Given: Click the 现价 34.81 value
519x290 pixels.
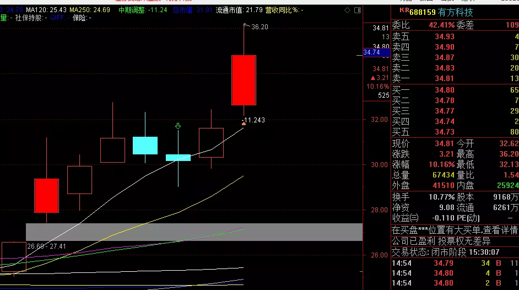Looking at the screenshot, I should [x=444, y=144].
